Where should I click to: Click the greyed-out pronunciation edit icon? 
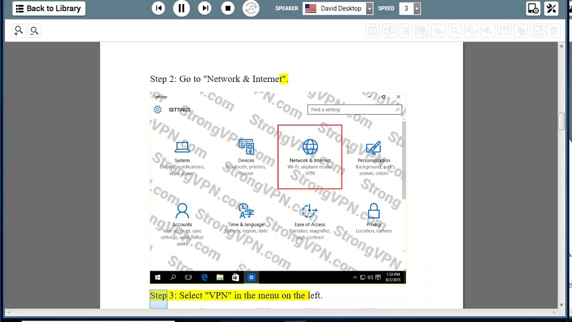471,31
